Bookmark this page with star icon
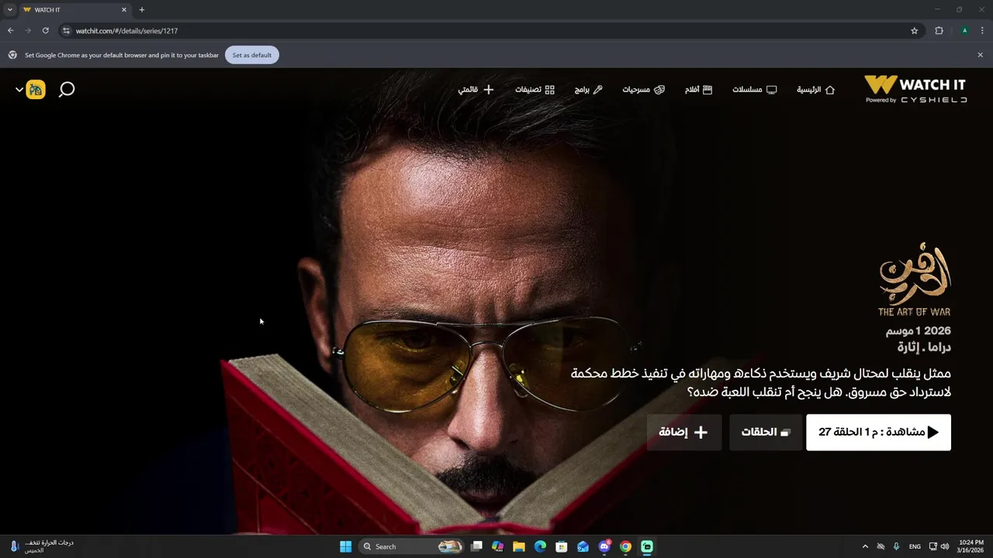 914,31
